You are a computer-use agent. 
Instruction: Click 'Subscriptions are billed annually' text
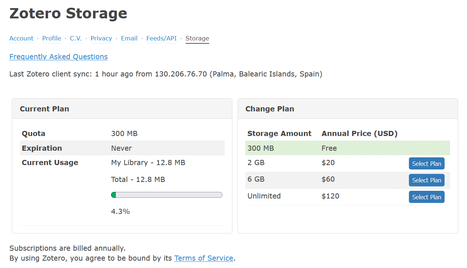pos(68,248)
